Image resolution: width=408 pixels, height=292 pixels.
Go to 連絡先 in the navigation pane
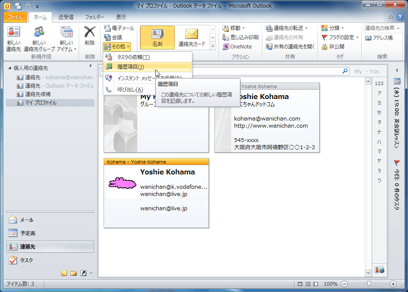50,246
